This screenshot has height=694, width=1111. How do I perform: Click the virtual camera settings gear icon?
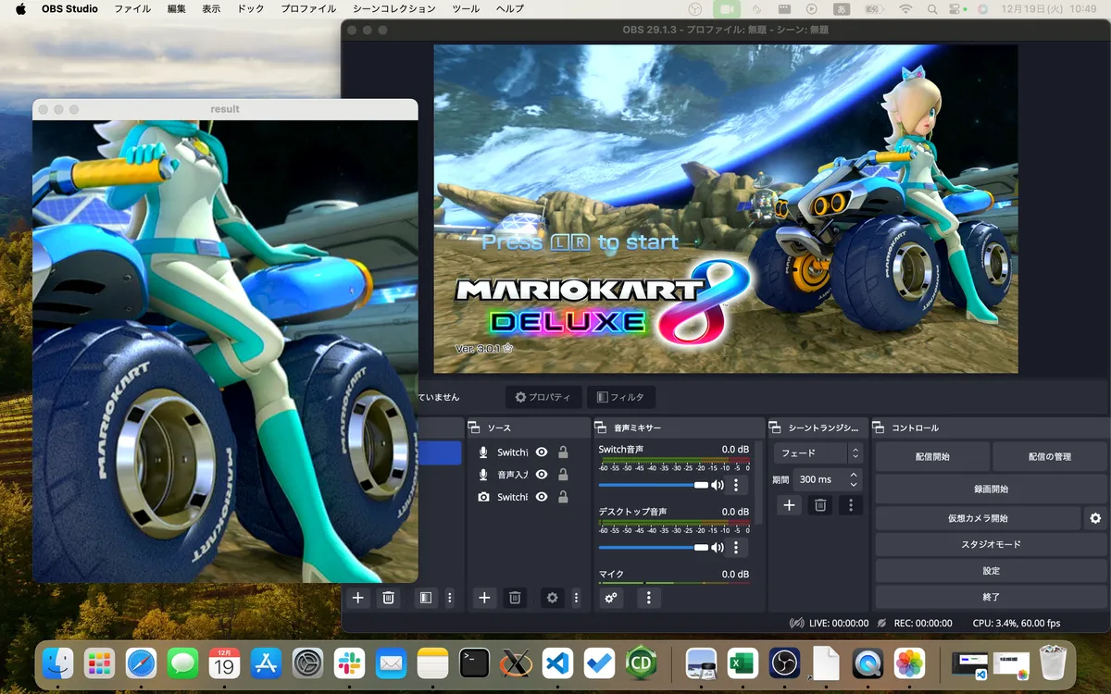point(1095,518)
